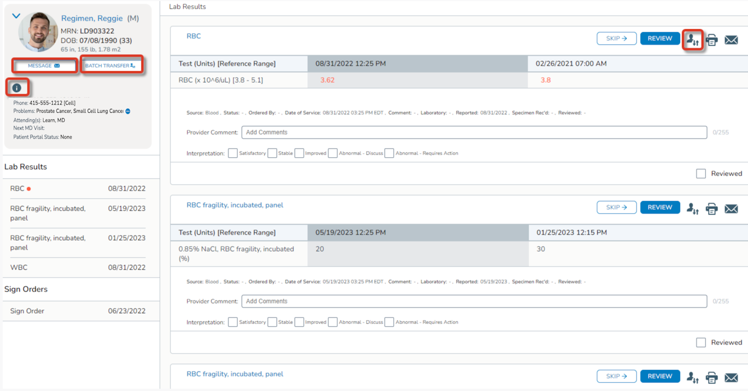This screenshot has width=748, height=391.
Task: Click the transfer icon in RBC panel
Action: pos(692,40)
